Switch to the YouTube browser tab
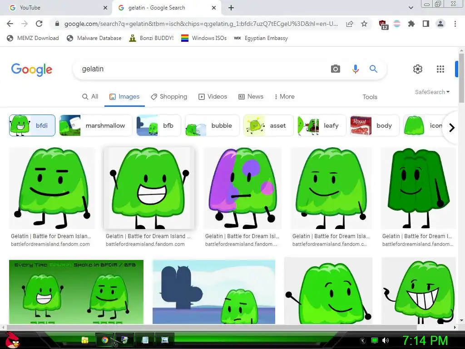 (56, 8)
